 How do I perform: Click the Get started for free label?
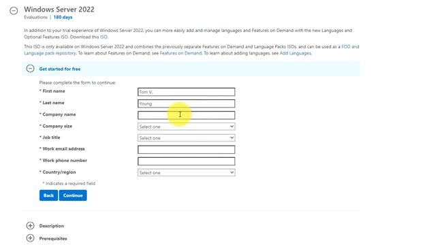coord(60,69)
